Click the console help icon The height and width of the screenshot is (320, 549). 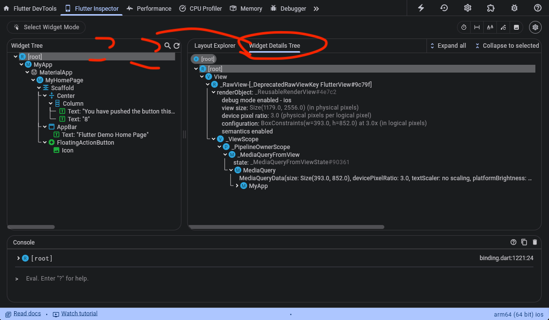pyautogui.click(x=513, y=242)
